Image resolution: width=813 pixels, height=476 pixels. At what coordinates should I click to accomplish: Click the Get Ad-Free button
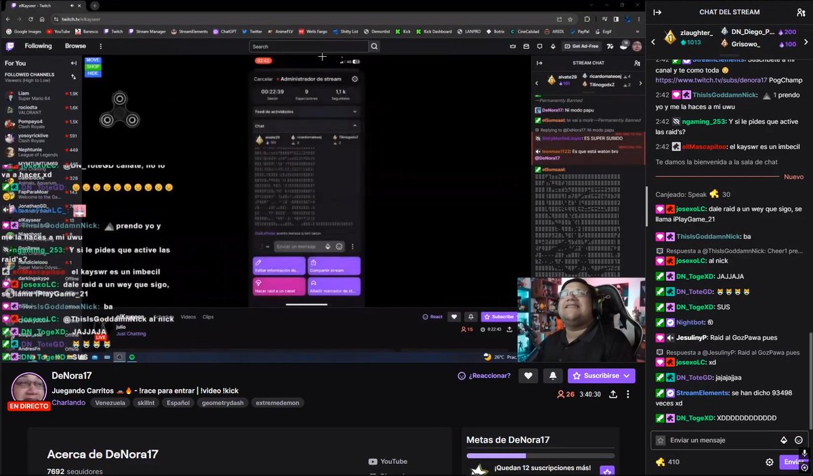[x=581, y=46]
